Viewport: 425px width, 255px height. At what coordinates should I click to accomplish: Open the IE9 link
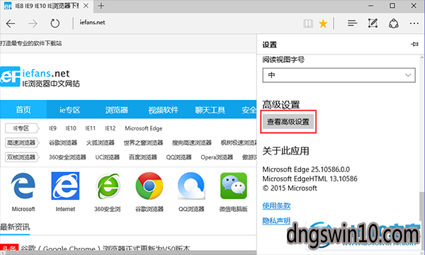pyautogui.click(x=52, y=128)
